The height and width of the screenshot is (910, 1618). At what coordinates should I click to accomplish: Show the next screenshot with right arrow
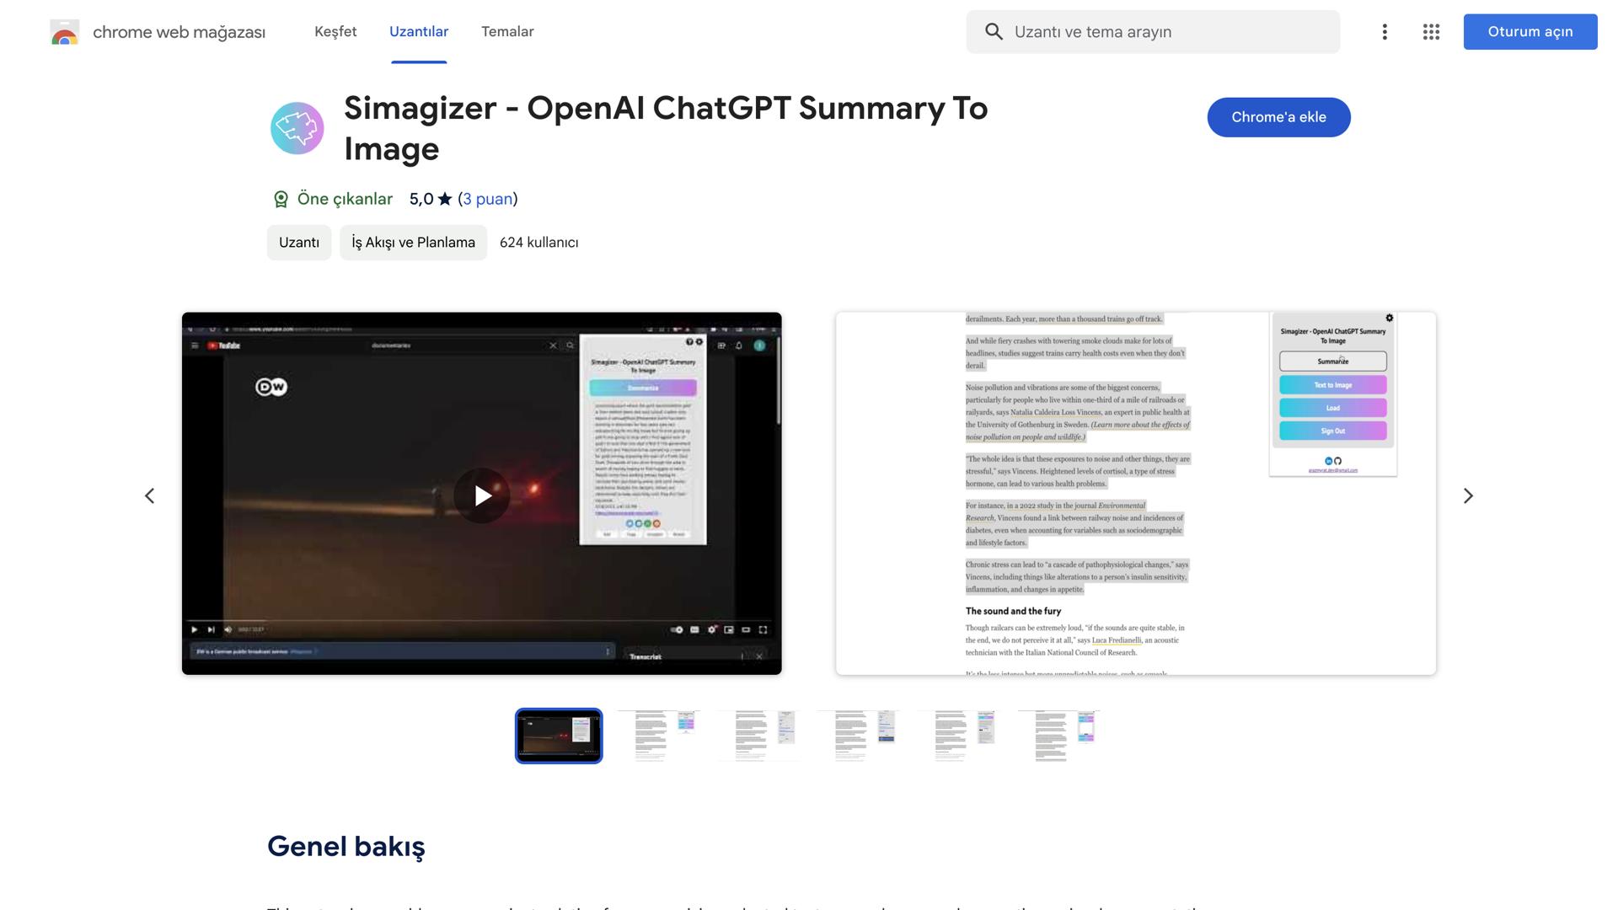(1468, 496)
